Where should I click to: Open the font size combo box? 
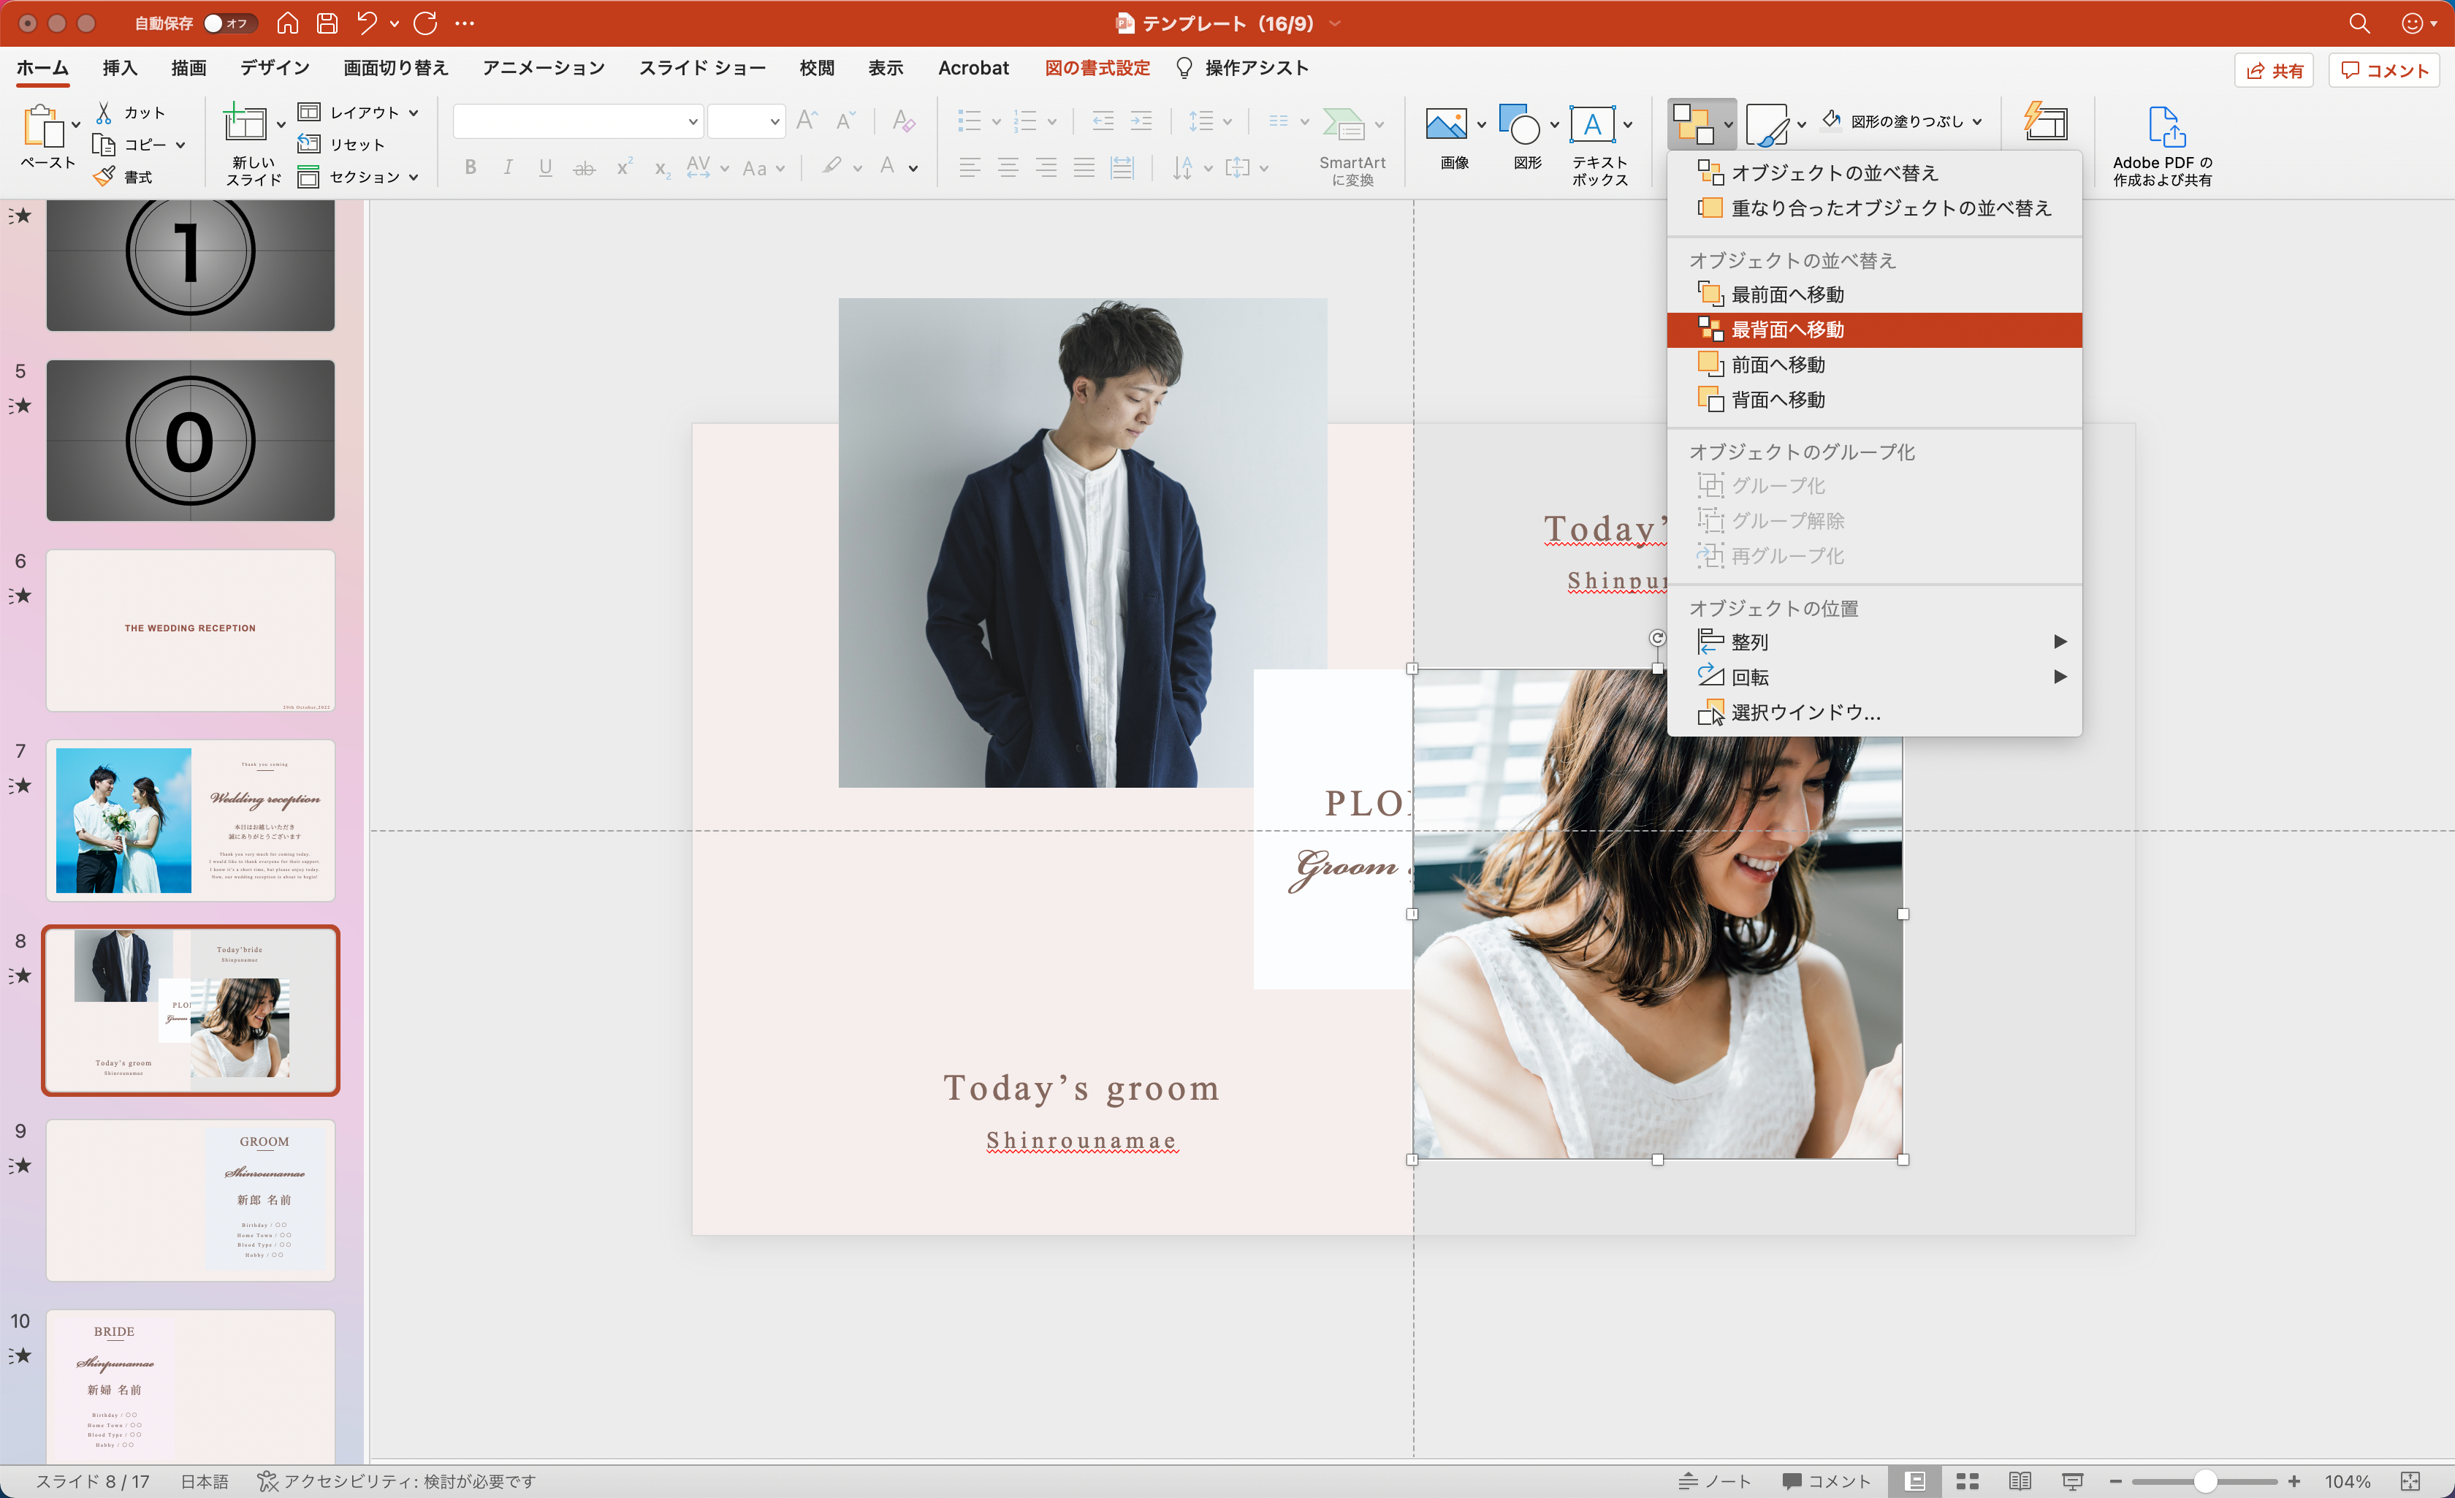click(x=745, y=121)
